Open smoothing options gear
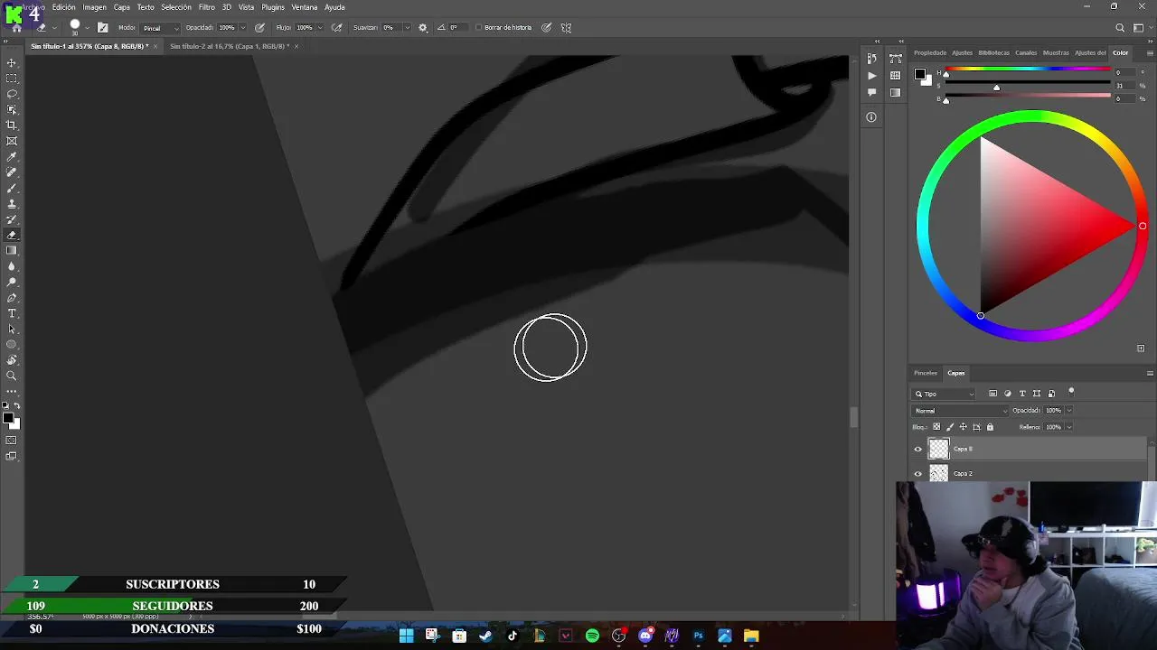This screenshot has width=1157, height=650. pyautogui.click(x=422, y=28)
